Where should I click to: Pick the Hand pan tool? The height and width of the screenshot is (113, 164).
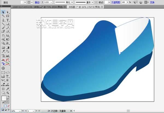tap(3, 93)
